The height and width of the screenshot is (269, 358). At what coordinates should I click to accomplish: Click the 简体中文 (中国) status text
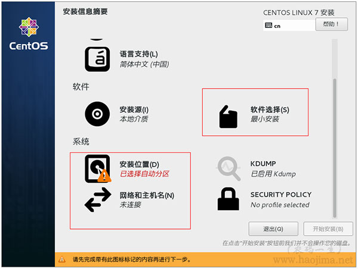144,64
